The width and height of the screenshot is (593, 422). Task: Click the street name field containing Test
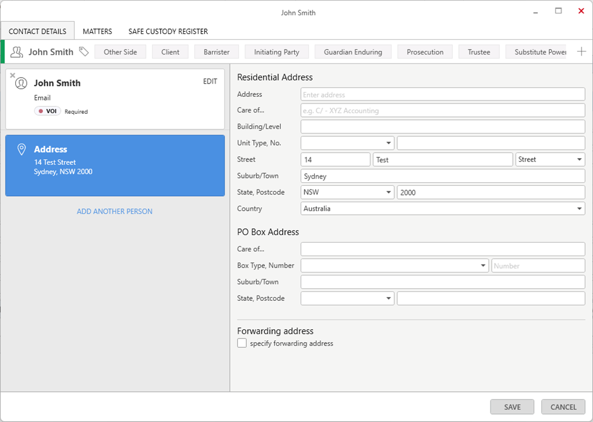443,159
